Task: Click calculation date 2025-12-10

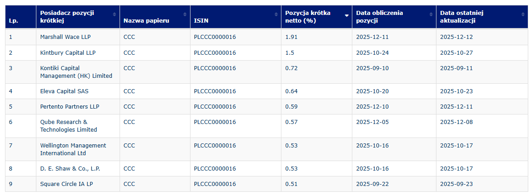Action: [x=372, y=106]
